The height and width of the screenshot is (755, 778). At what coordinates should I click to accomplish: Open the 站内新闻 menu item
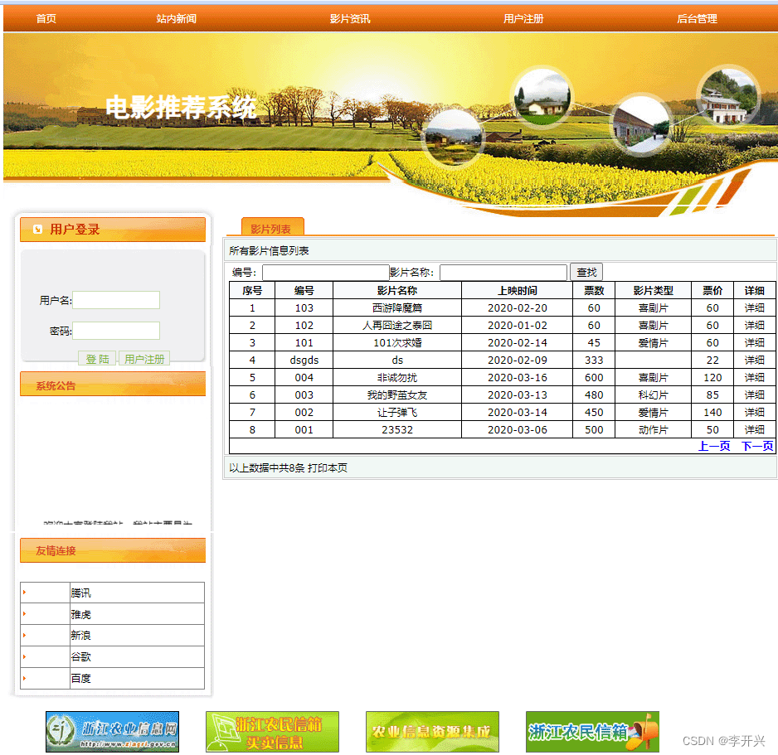point(176,19)
